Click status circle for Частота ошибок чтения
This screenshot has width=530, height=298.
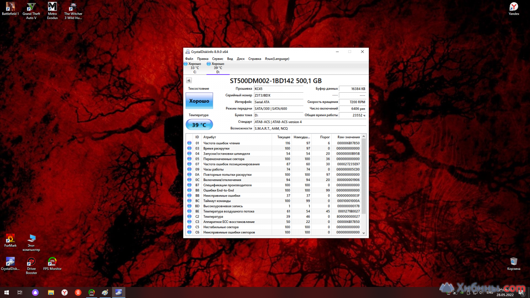click(x=189, y=143)
